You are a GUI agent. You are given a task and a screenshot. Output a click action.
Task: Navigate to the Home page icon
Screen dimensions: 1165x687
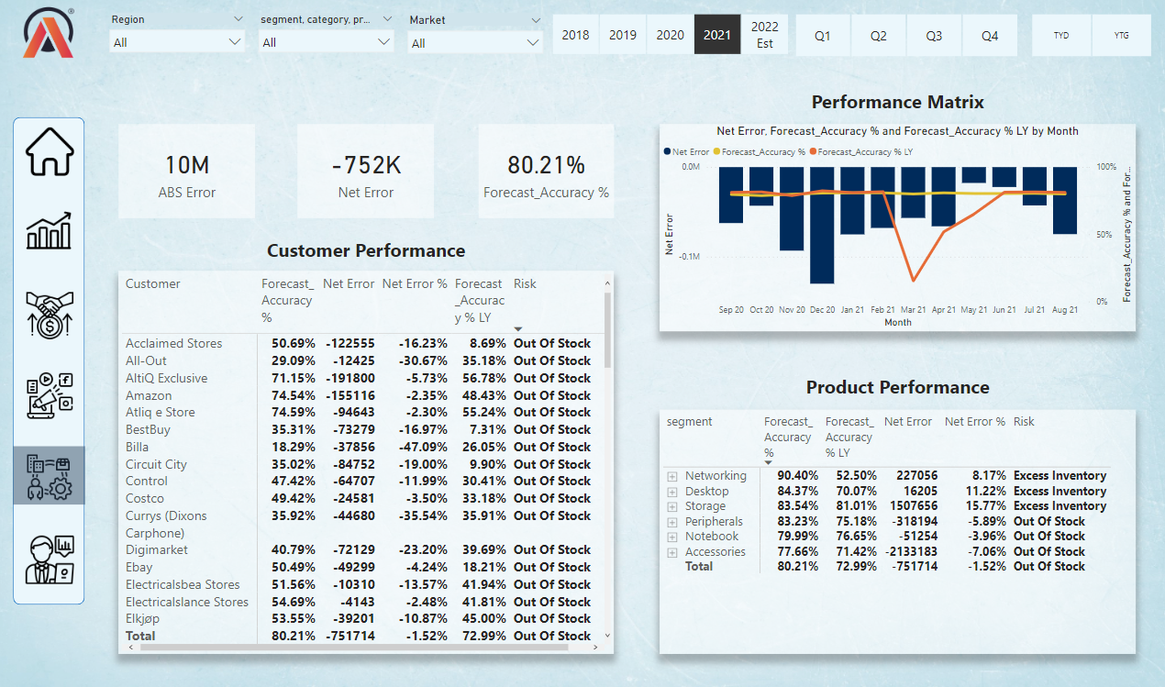tap(48, 150)
